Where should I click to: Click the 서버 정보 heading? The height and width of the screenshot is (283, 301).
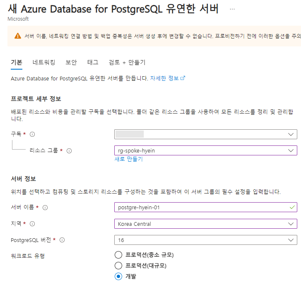coord(23,179)
